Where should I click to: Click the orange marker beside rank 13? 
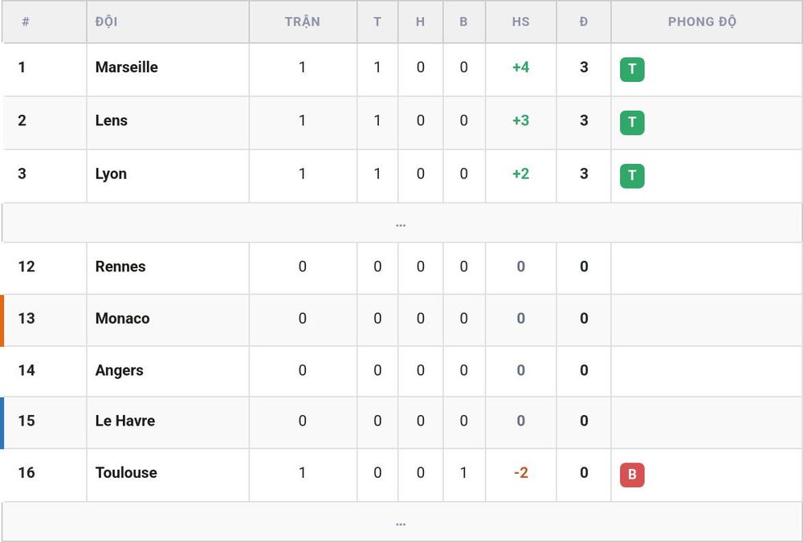(x=2, y=320)
